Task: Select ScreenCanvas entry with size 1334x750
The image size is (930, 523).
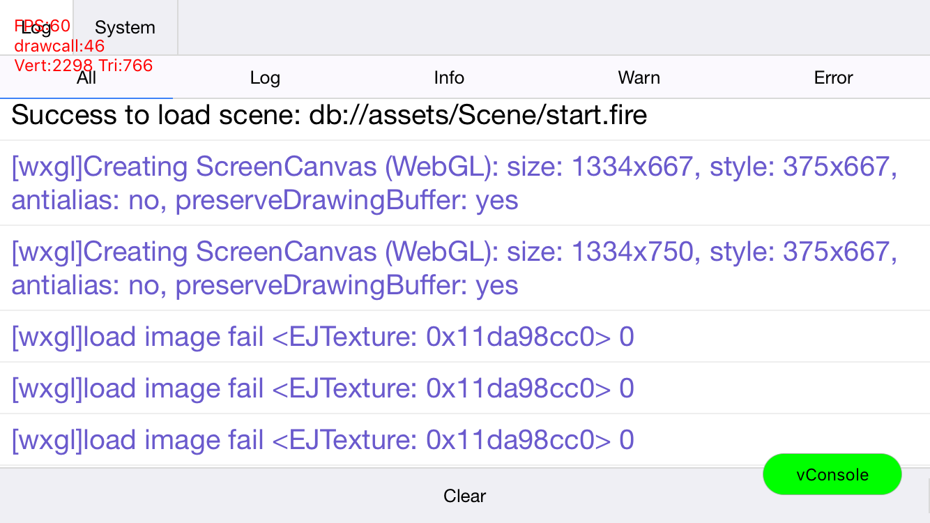Action: 453,268
